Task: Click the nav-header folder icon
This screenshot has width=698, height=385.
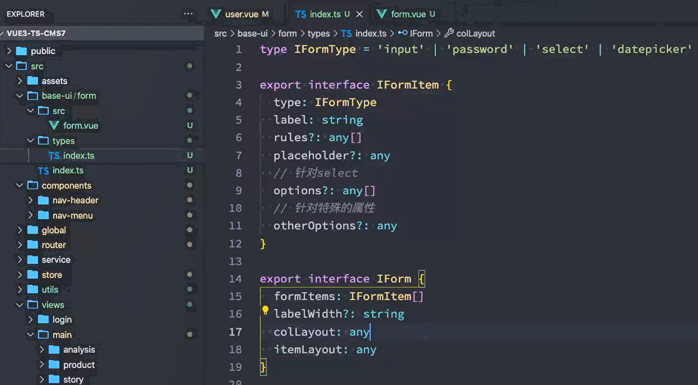Action: (x=43, y=200)
